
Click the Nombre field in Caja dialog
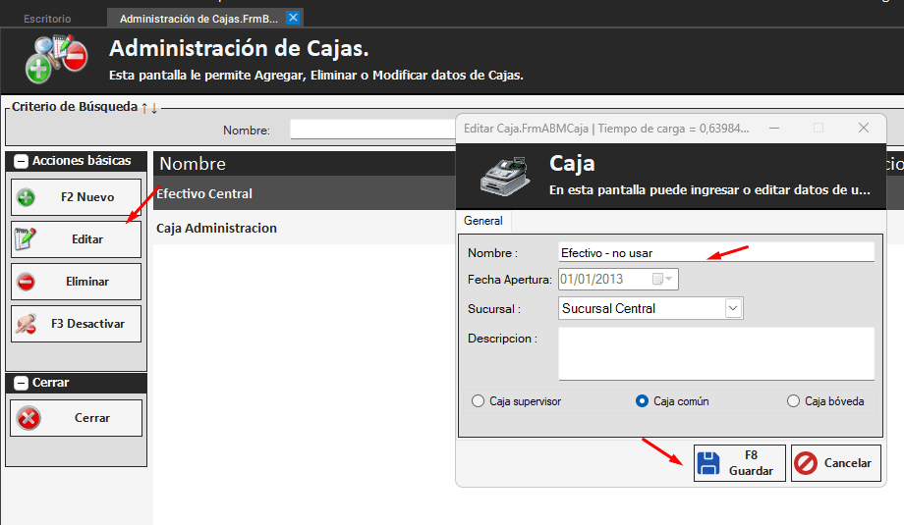[715, 252]
